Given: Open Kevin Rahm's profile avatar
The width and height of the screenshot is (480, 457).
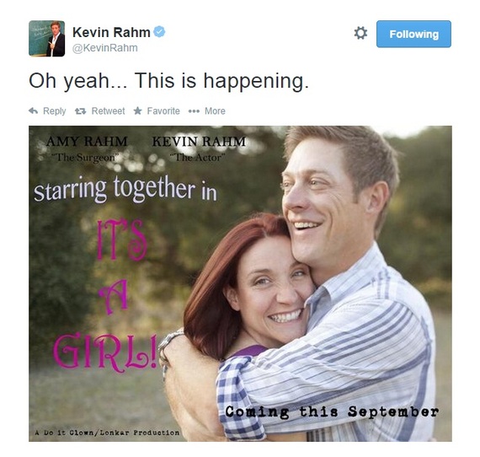Looking at the screenshot, I should click(47, 39).
